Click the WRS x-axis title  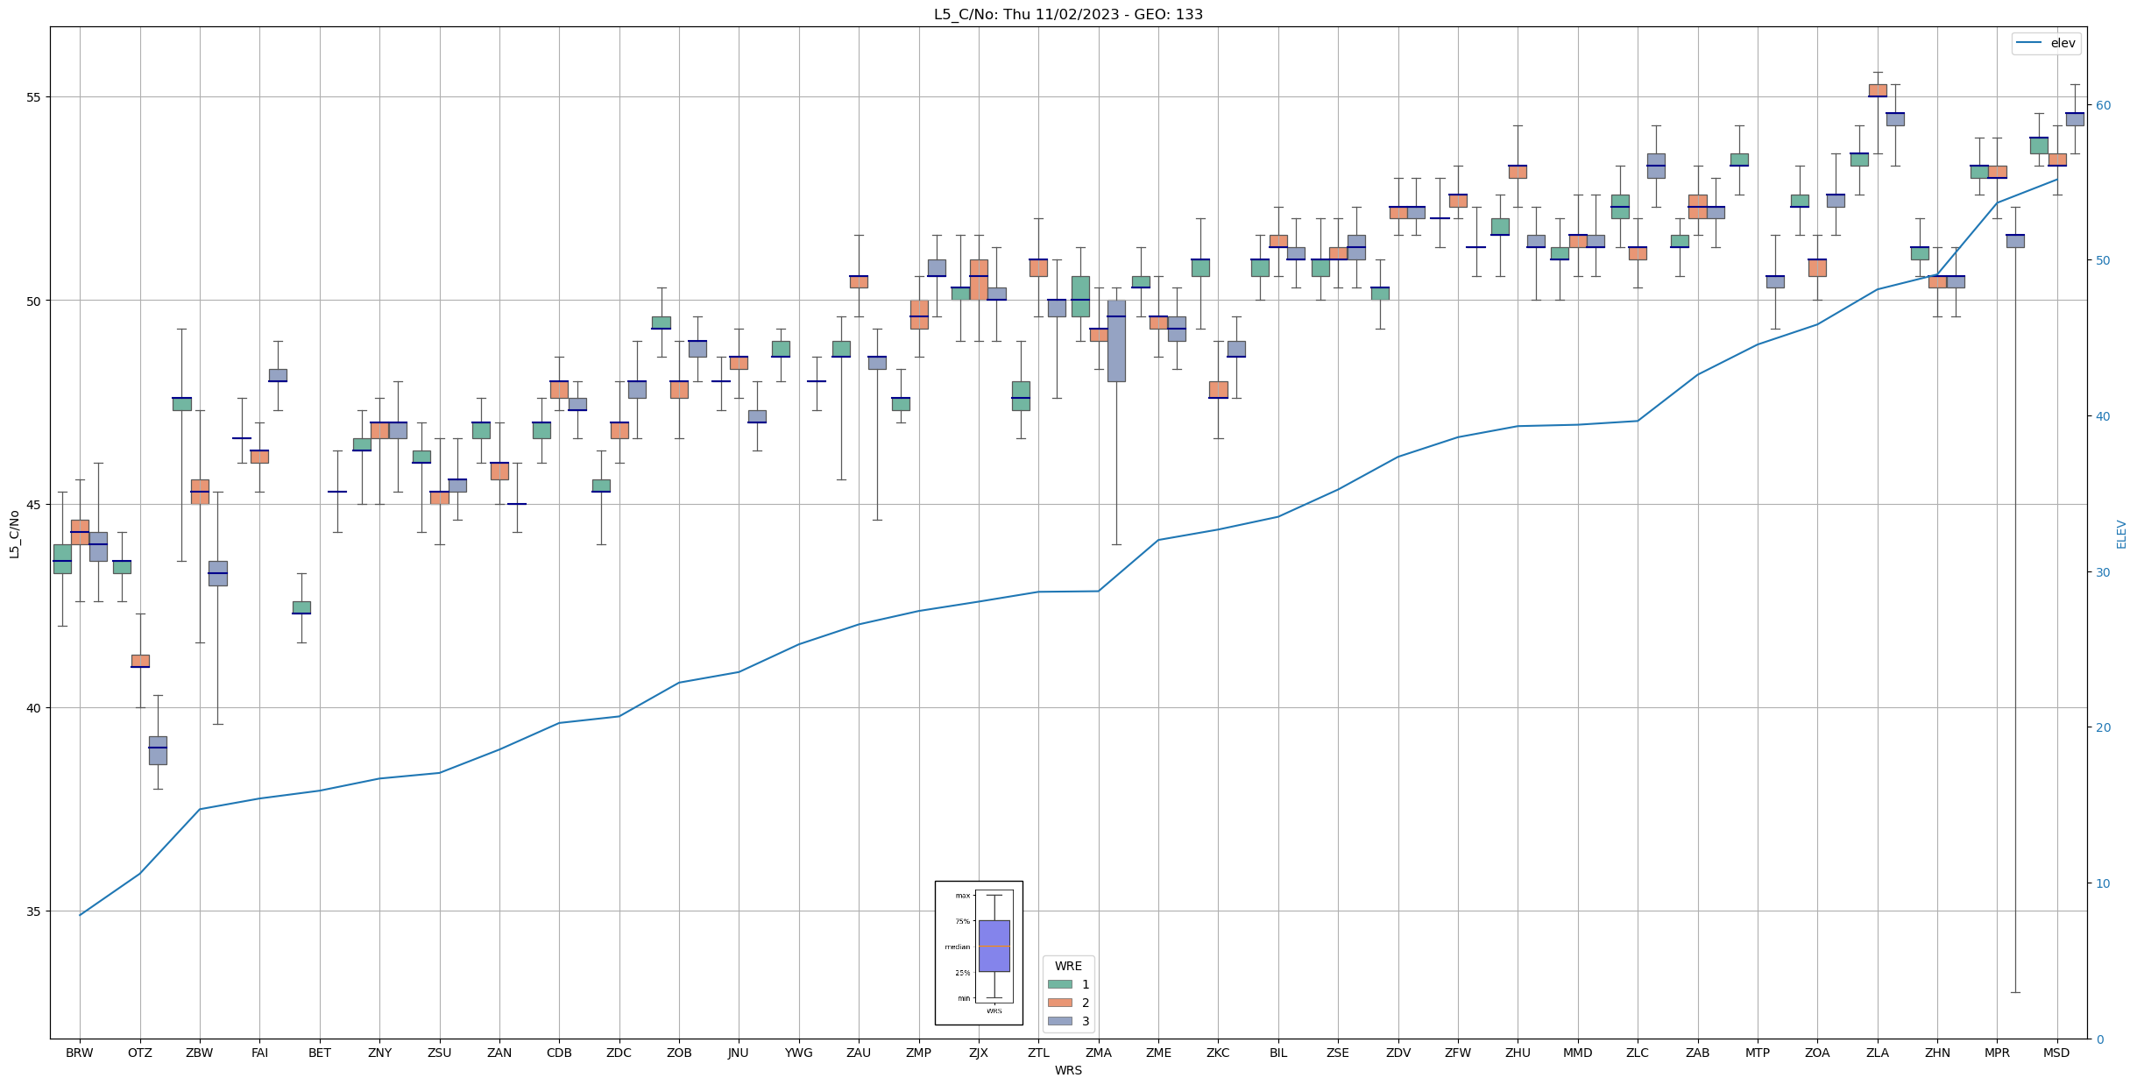[x=1068, y=1070]
